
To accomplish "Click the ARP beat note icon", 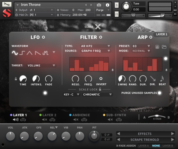I will coord(162,79).
